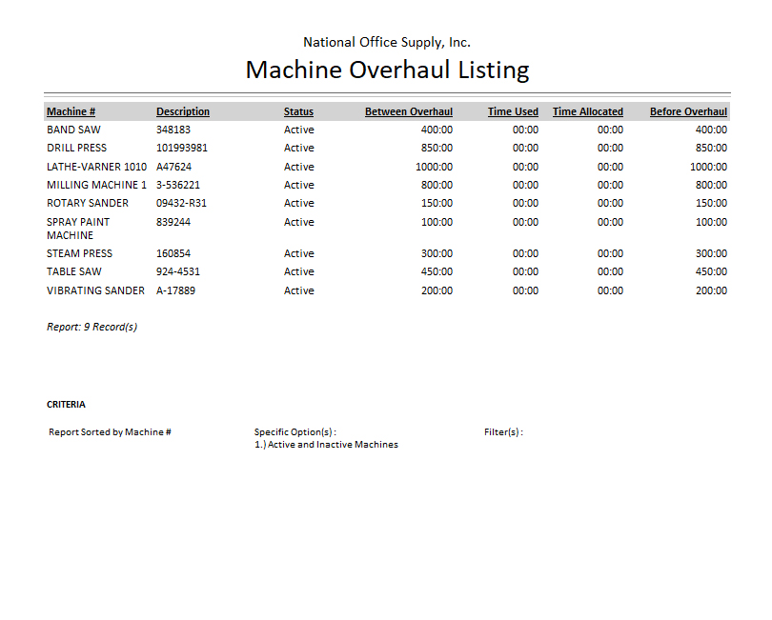
Task: Click the Time Used column header
Action: coord(513,111)
